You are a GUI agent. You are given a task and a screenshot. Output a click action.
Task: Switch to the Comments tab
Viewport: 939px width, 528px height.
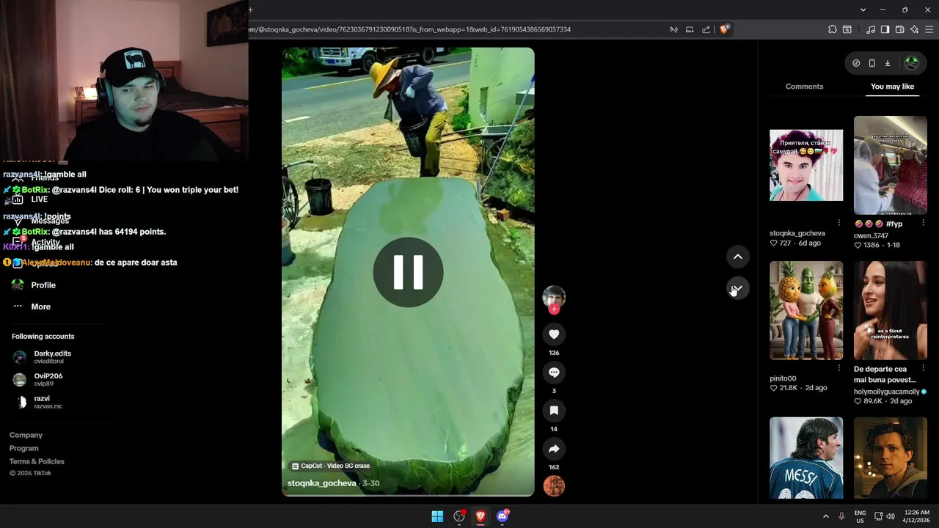(804, 87)
